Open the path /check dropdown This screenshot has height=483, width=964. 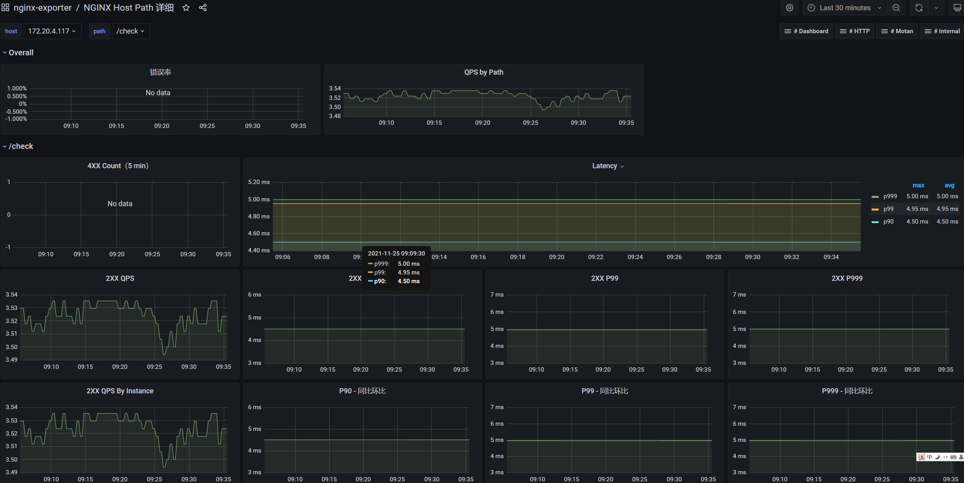(x=131, y=31)
